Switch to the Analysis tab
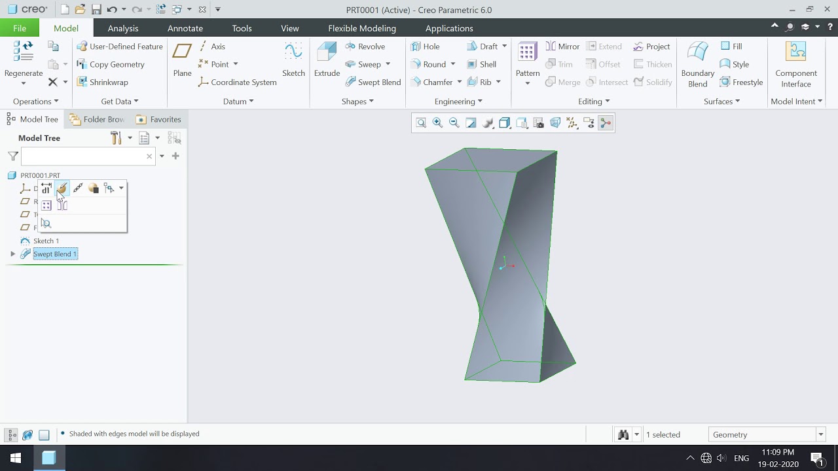The image size is (838, 471). [x=123, y=28]
